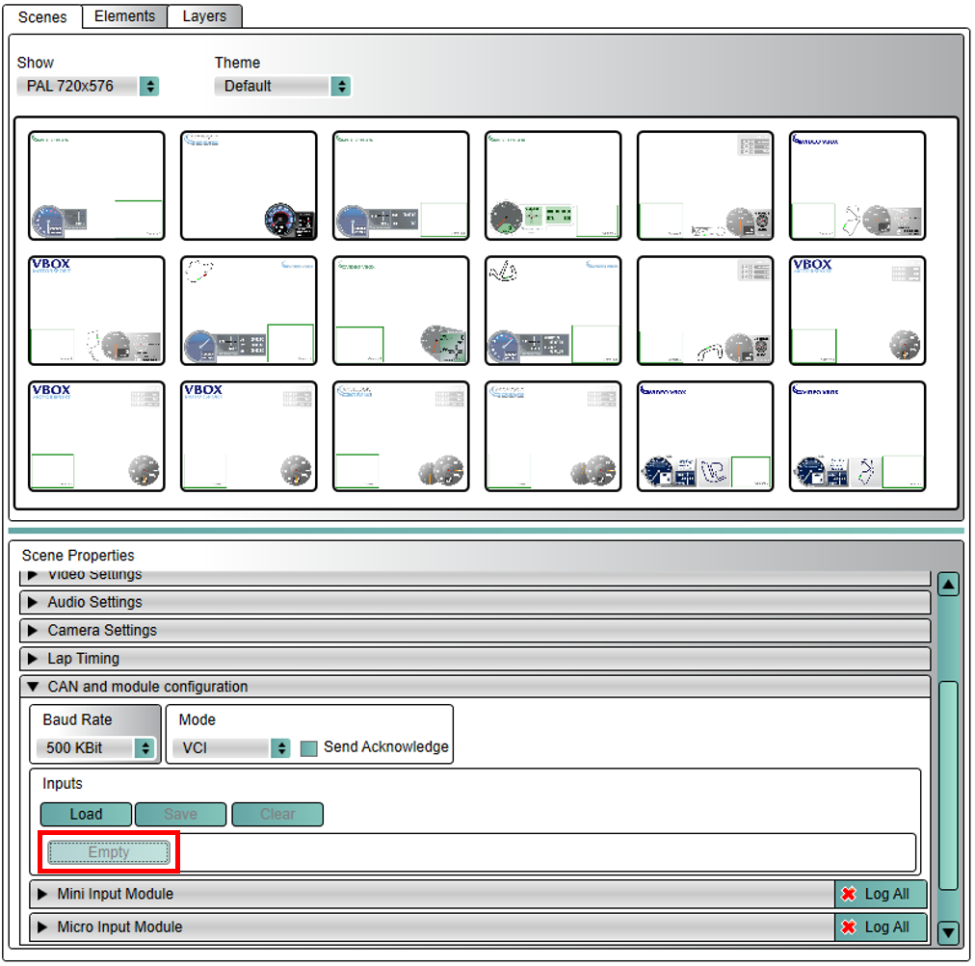The image size is (975, 966).
Task: Open the Baud Rate 500 KBit dropdown
Action: coord(95,747)
